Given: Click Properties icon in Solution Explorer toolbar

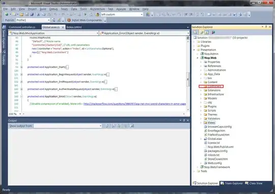Looking at the screenshot, I should [x=195, y=32].
